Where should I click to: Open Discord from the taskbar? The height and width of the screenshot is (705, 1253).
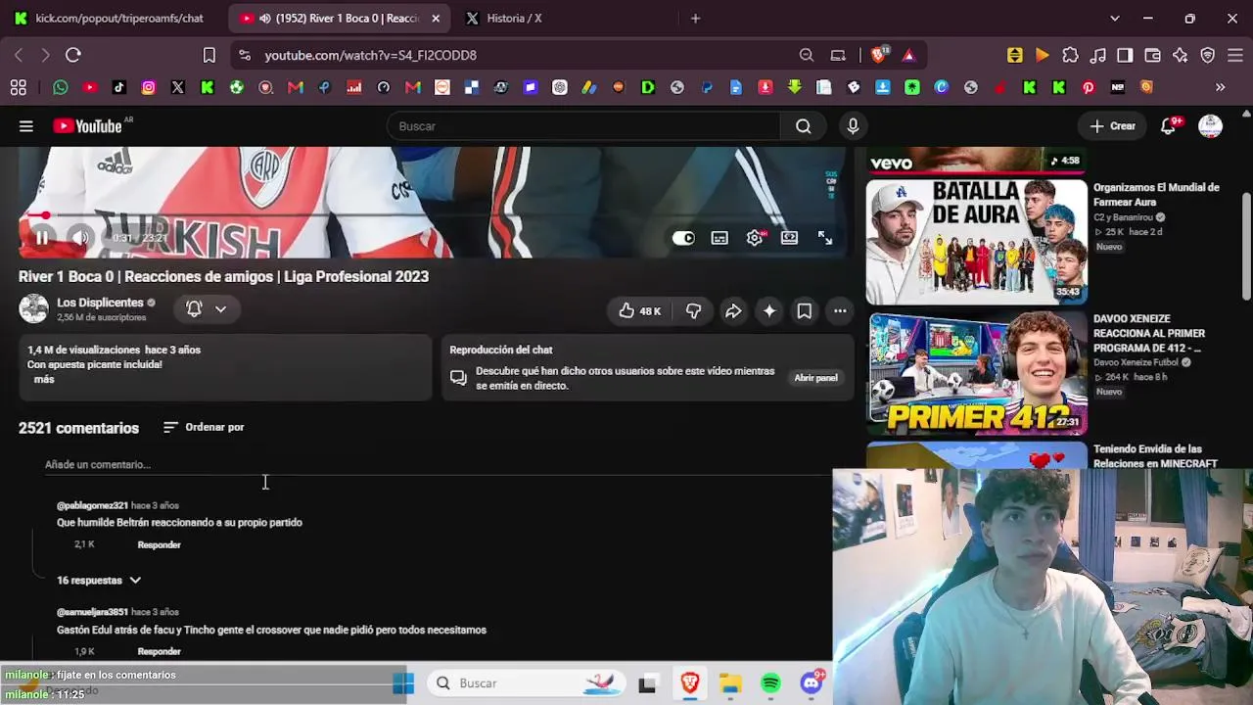point(812,683)
